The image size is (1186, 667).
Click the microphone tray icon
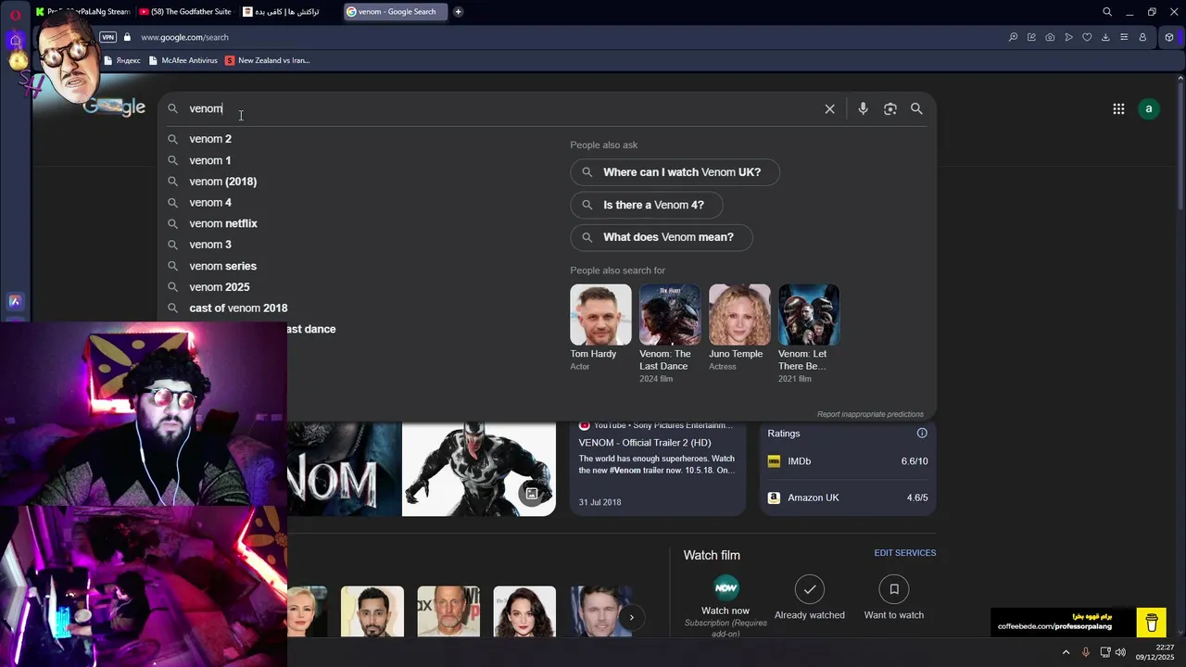1086,652
